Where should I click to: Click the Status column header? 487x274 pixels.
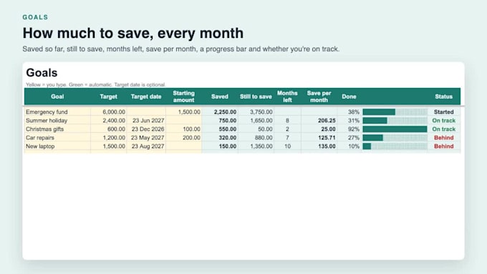tap(443, 97)
